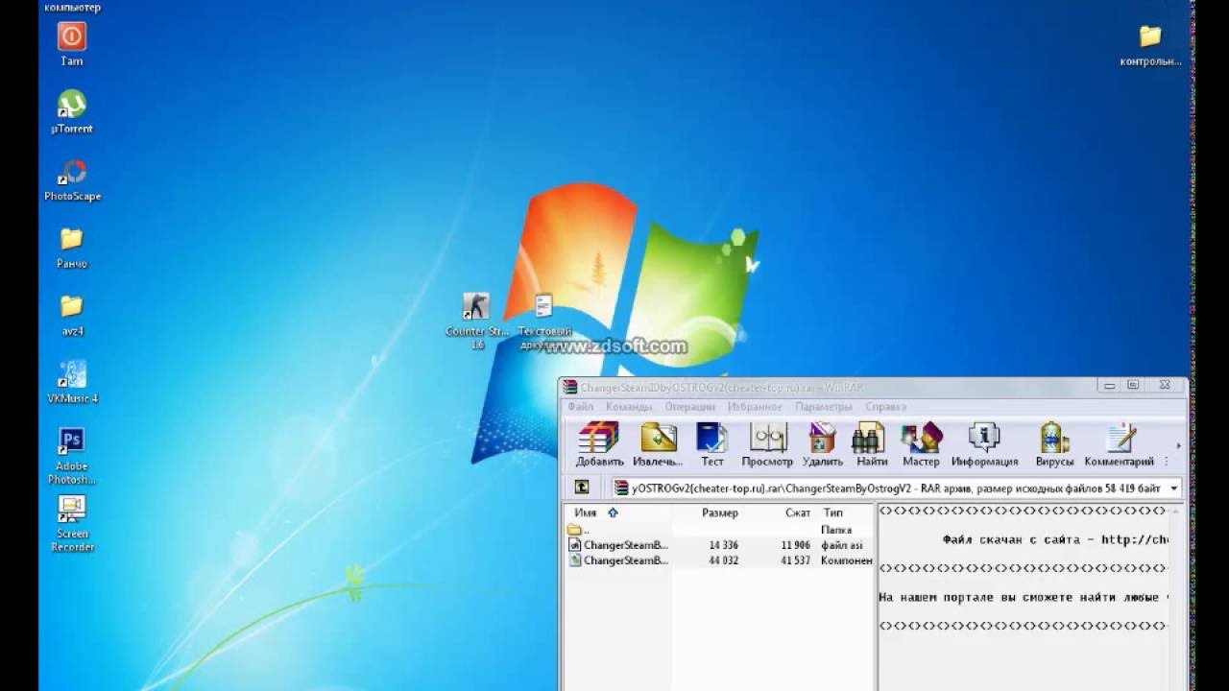Click the Комментарий (Comment) toolbar icon

click(x=1120, y=443)
